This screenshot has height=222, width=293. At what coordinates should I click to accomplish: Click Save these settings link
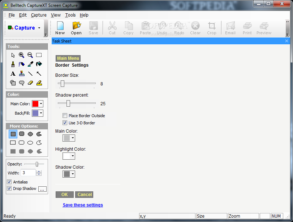pyautogui.click(x=83, y=205)
